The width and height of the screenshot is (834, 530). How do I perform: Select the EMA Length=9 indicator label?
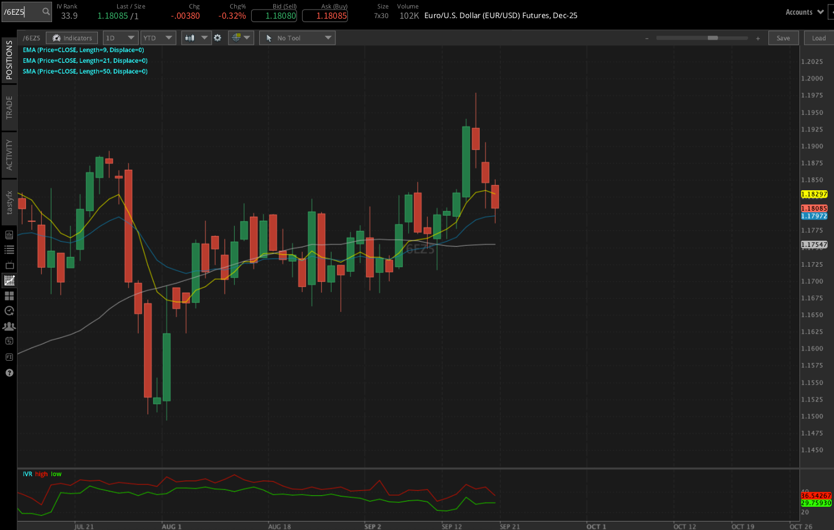(83, 50)
